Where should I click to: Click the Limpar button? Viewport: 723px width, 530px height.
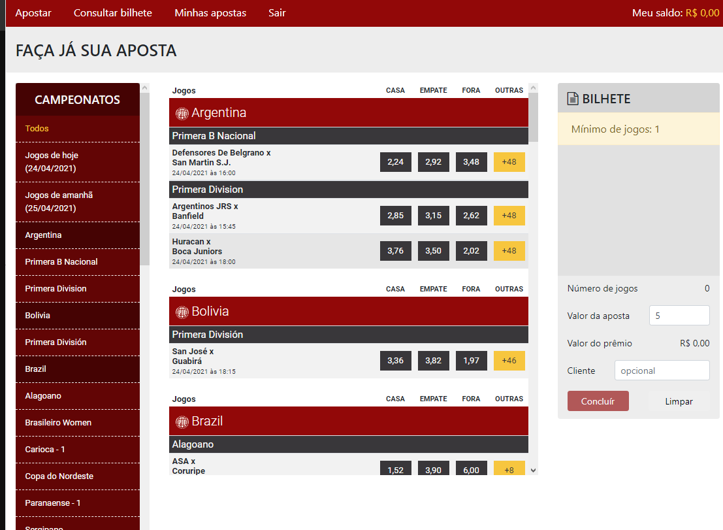[x=679, y=401]
